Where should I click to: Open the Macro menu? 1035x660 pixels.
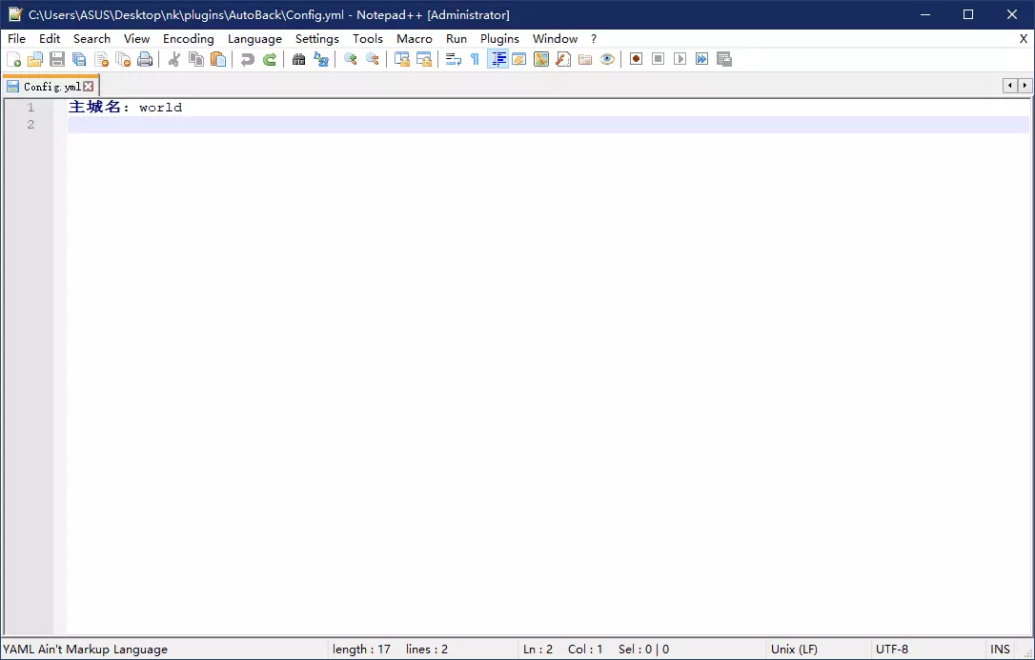(x=415, y=39)
